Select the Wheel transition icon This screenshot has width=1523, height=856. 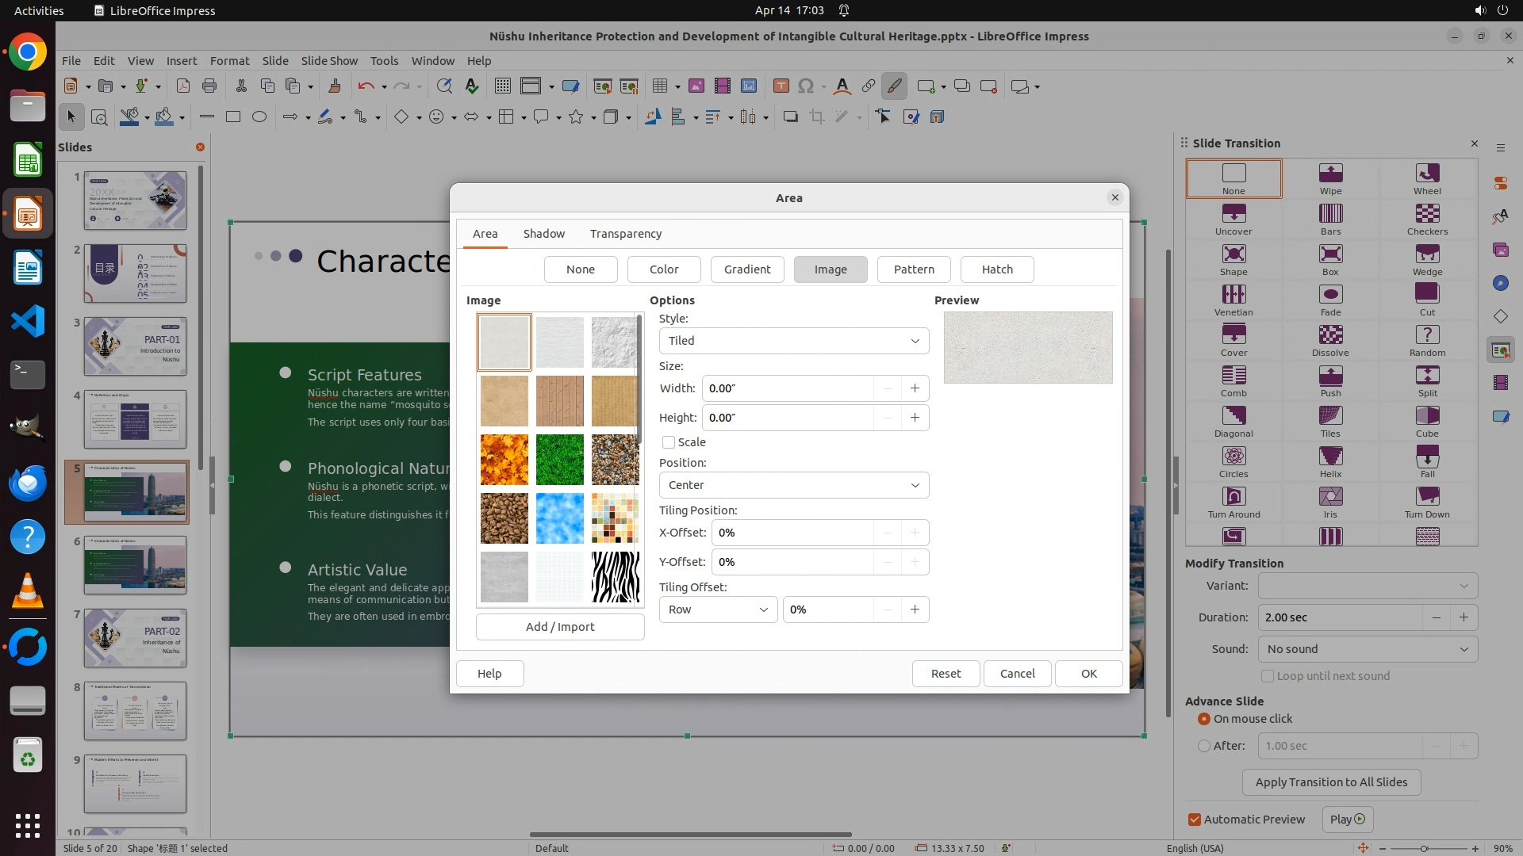pyautogui.click(x=1426, y=178)
